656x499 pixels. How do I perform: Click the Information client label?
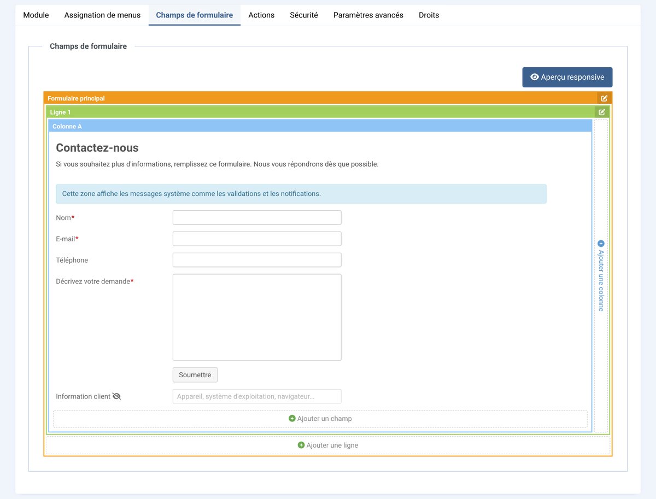click(83, 396)
